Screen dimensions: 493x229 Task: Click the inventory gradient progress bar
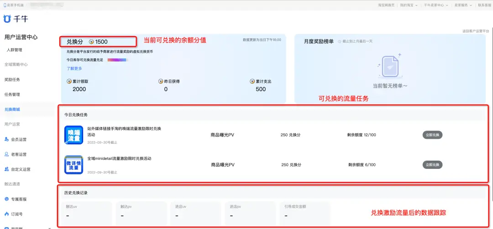pos(117,60)
